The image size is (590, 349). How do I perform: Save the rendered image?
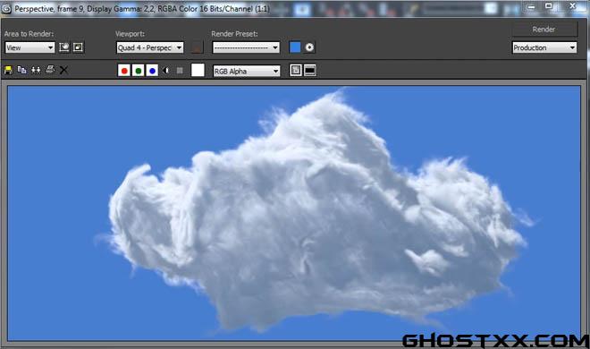click(x=8, y=70)
